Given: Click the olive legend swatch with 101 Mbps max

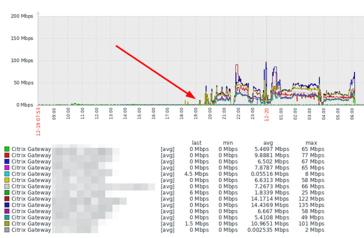Looking at the screenshot, I should click(x=6, y=223).
